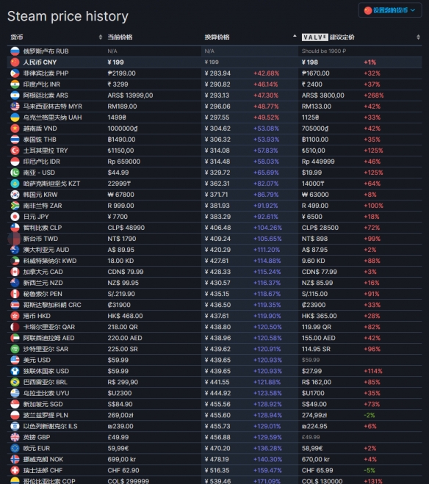
Task: Click the ₱2199.00 price in the PHP row
Action: (x=122, y=73)
